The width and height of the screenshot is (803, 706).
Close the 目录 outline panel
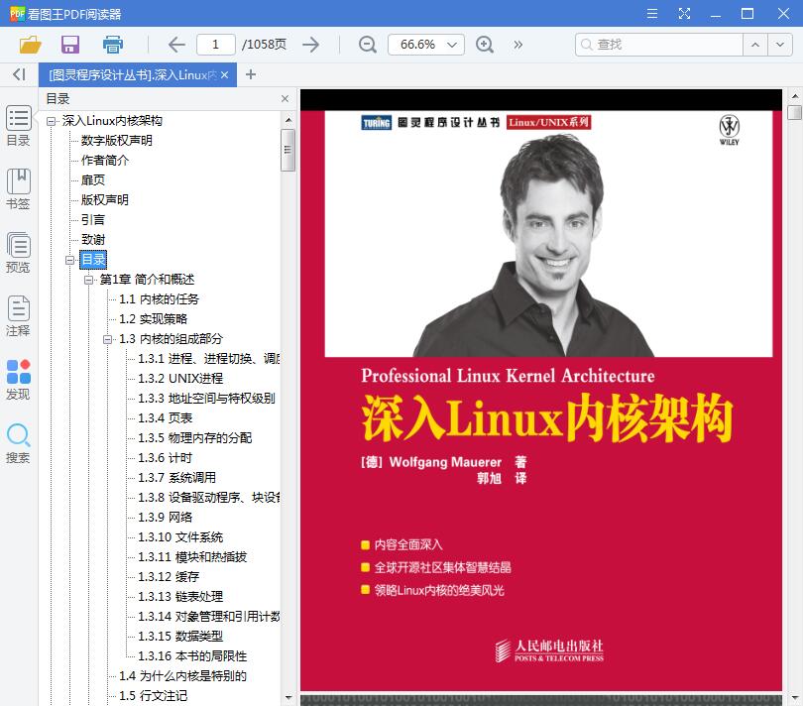[286, 99]
